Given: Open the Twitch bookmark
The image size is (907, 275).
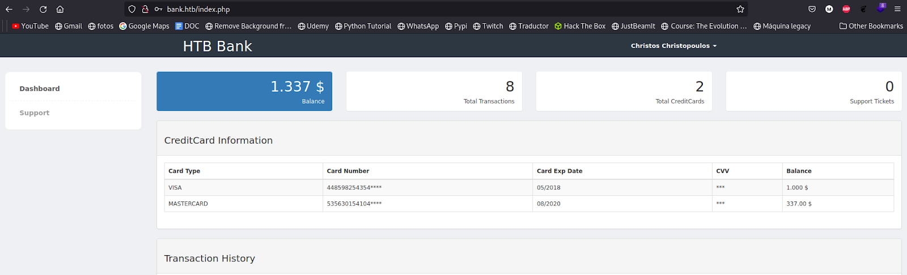Looking at the screenshot, I should pyautogui.click(x=488, y=26).
